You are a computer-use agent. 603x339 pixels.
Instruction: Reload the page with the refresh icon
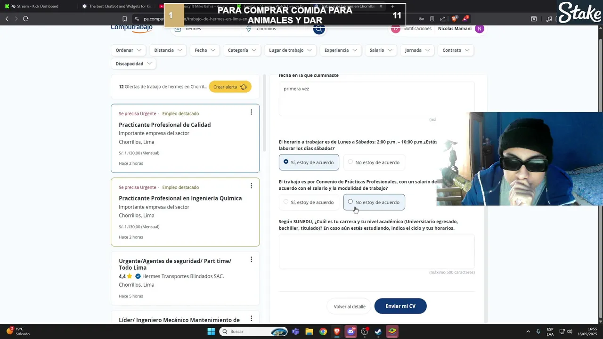pyautogui.click(x=25, y=19)
